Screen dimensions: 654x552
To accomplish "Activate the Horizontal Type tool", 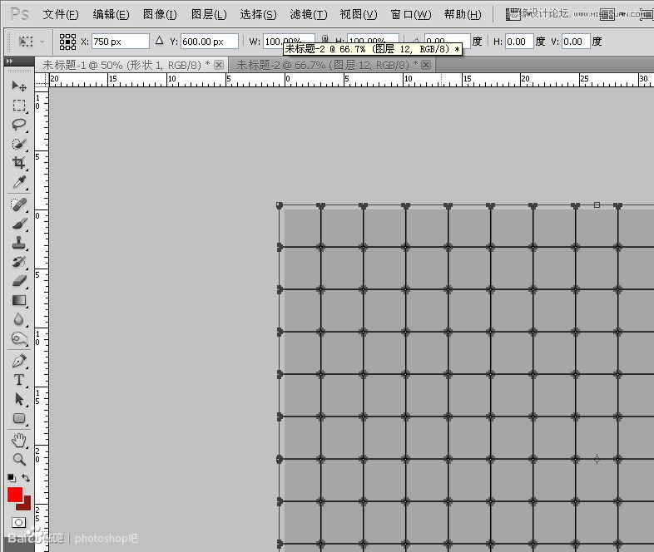I will tap(19, 380).
